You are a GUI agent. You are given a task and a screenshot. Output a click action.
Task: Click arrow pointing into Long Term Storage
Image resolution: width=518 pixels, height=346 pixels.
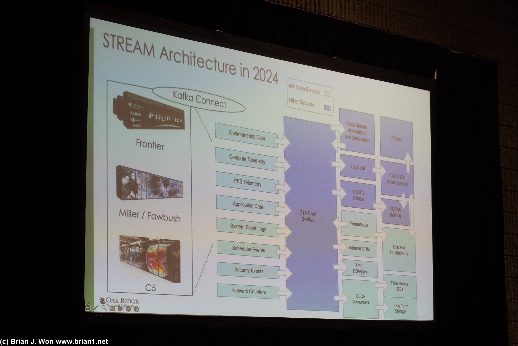383,307
